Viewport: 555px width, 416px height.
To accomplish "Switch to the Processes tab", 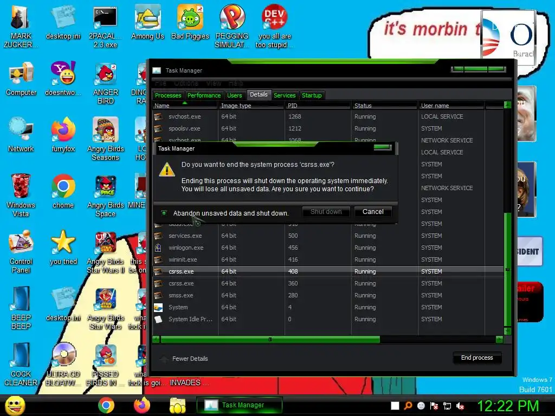I will [x=168, y=95].
